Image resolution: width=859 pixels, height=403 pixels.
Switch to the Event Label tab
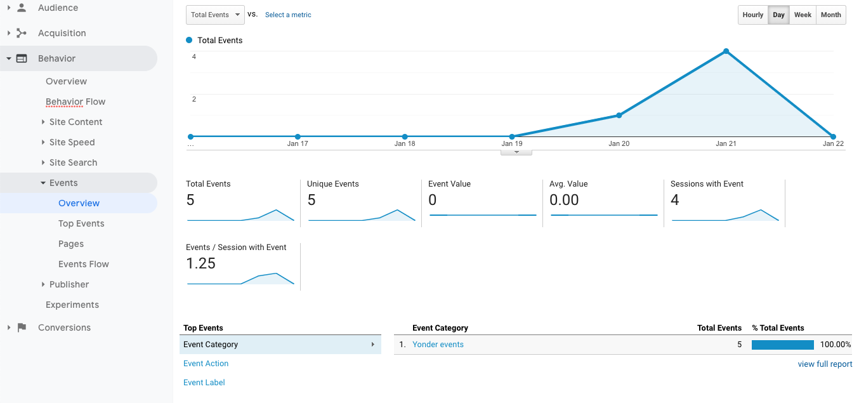click(204, 382)
